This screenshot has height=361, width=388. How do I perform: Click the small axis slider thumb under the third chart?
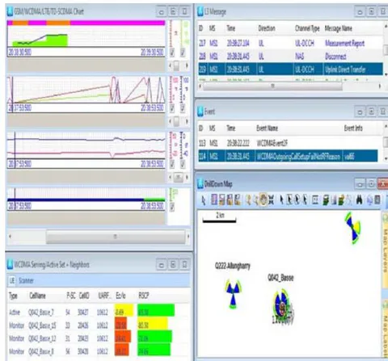pos(178,177)
